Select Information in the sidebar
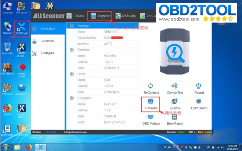The image size is (242, 151). click(x=48, y=29)
